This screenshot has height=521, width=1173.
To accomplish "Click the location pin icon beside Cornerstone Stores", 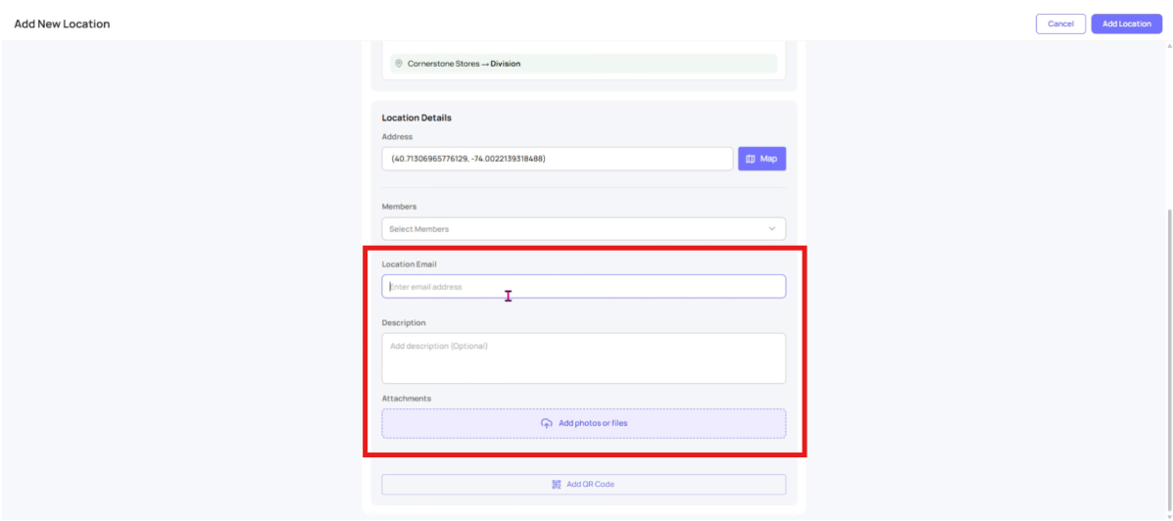I will (x=399, y=64).
